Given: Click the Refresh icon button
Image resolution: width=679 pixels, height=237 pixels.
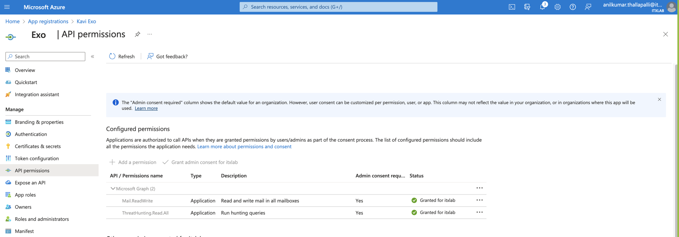Looking at the screenshot, I should tap(112, 56).
